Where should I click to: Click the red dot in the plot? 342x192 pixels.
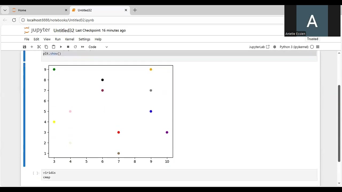(119, 132)
